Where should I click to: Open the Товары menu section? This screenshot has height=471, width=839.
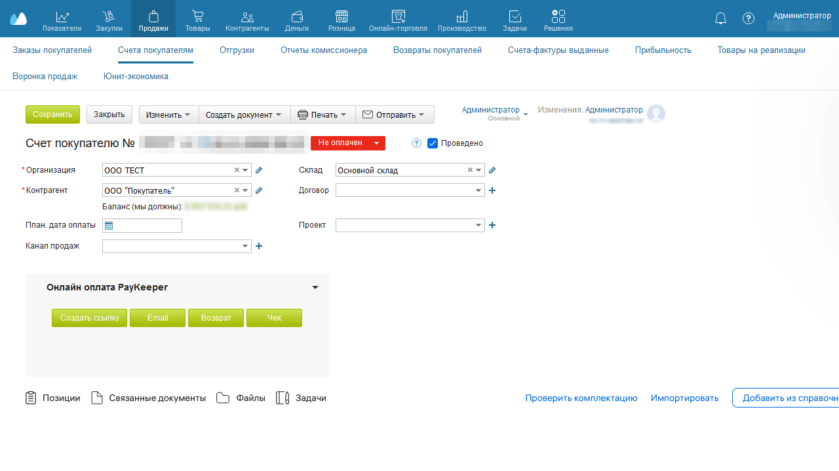pyautogui.click(x=197, y=20)
